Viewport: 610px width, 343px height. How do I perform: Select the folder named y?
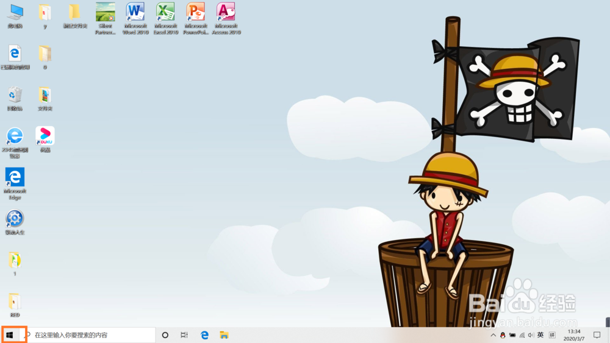[x=45, y=16]
